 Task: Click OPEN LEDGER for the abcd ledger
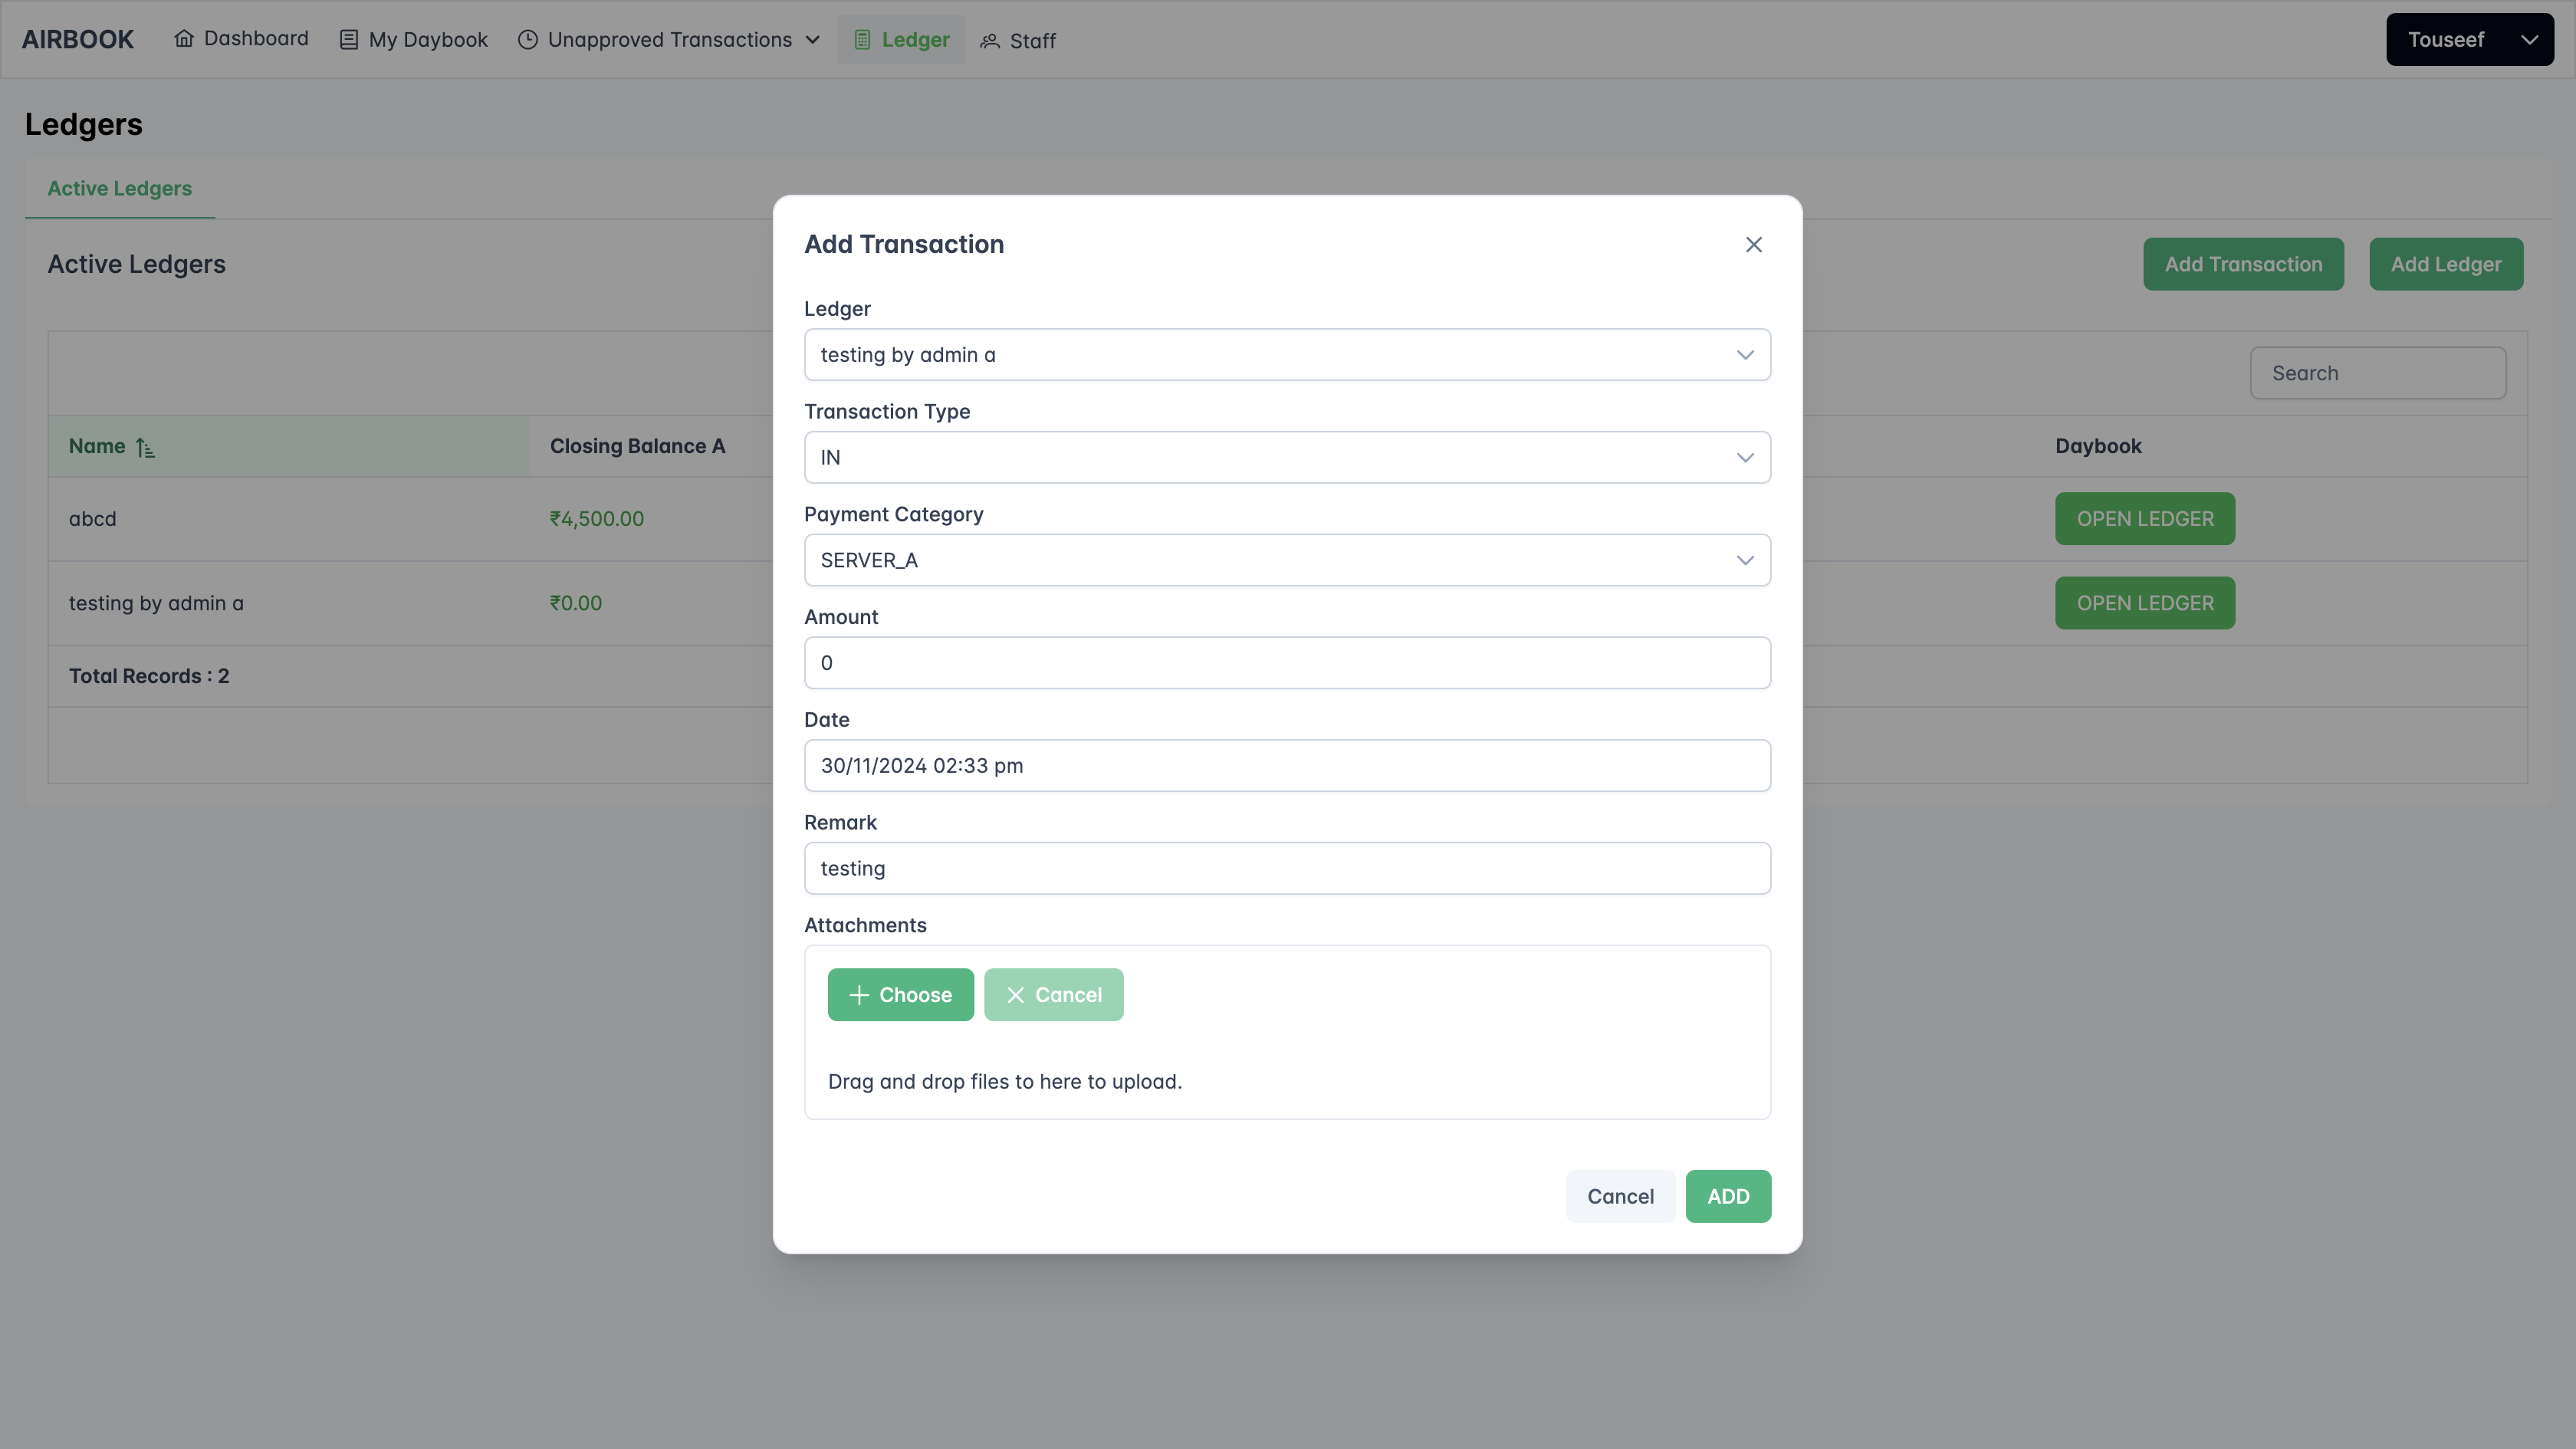coord(2144,518)
